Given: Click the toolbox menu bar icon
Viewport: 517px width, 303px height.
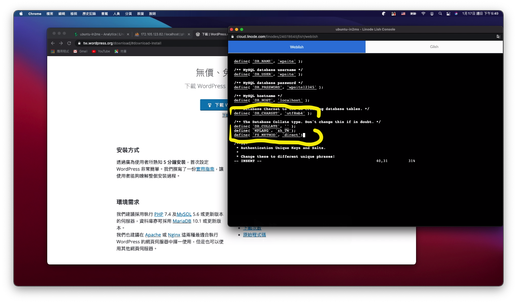Looking at the screenshot, I should click(394, 13).
